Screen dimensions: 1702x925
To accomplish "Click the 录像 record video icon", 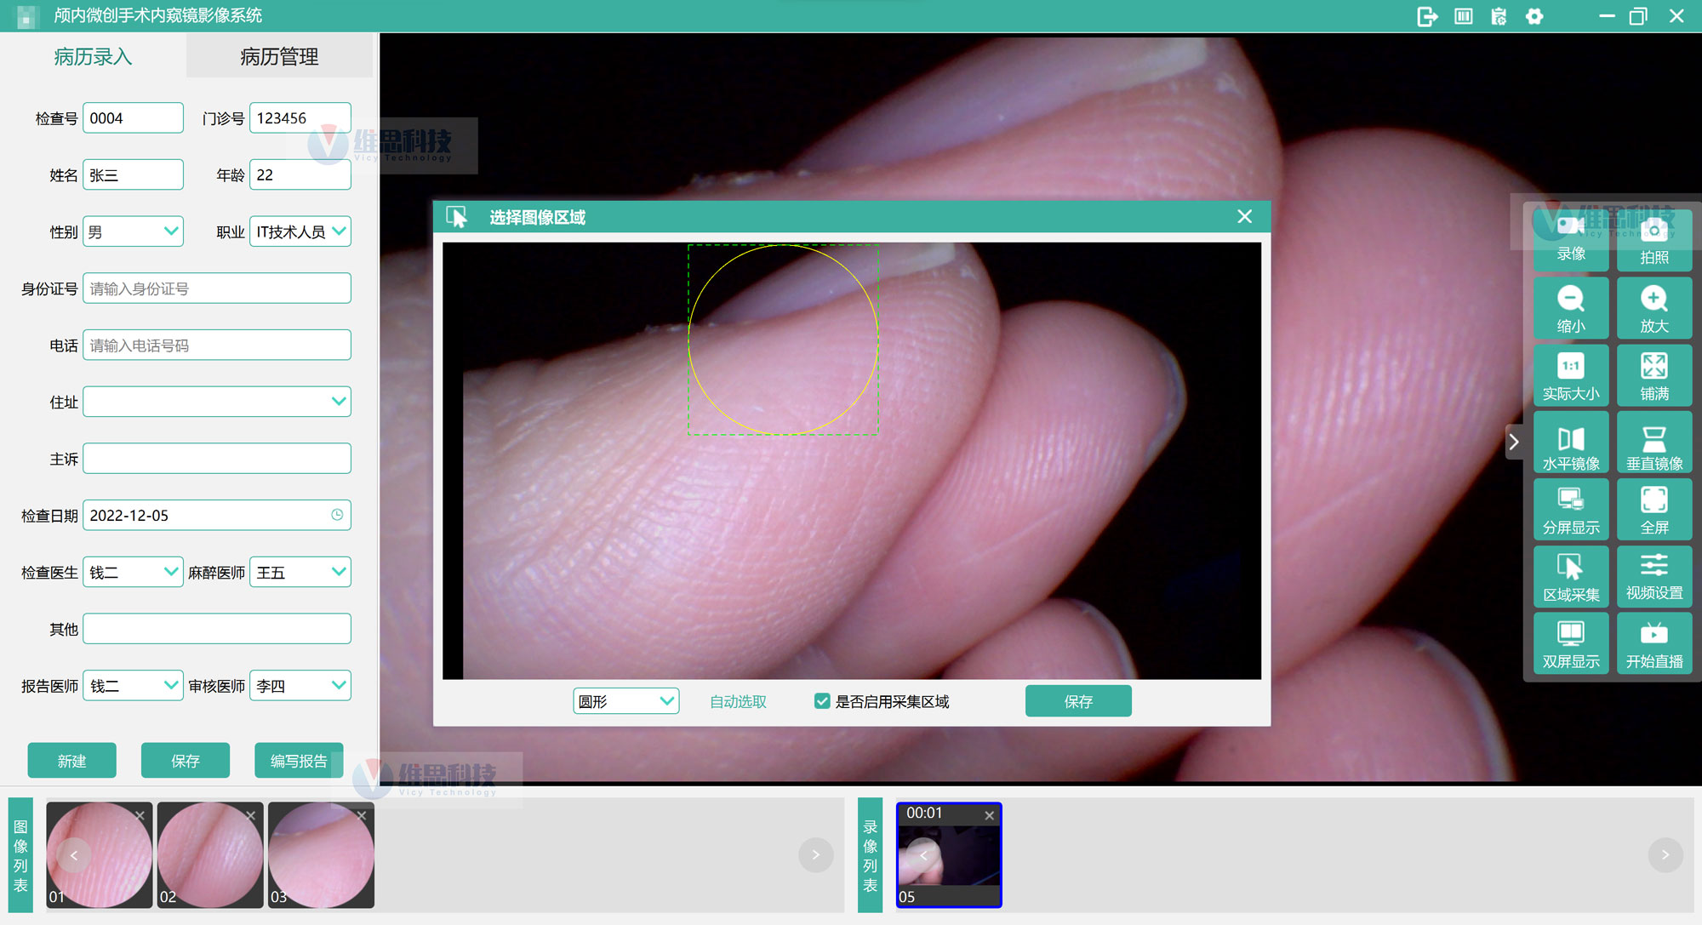I will tap(1570, 237).
